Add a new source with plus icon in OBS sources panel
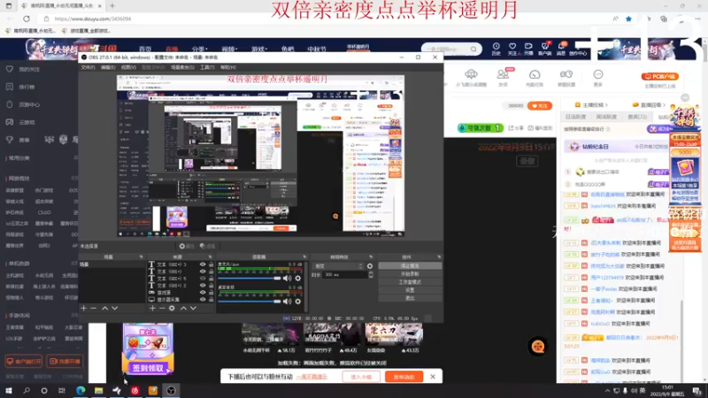 [x=152, y=308]
